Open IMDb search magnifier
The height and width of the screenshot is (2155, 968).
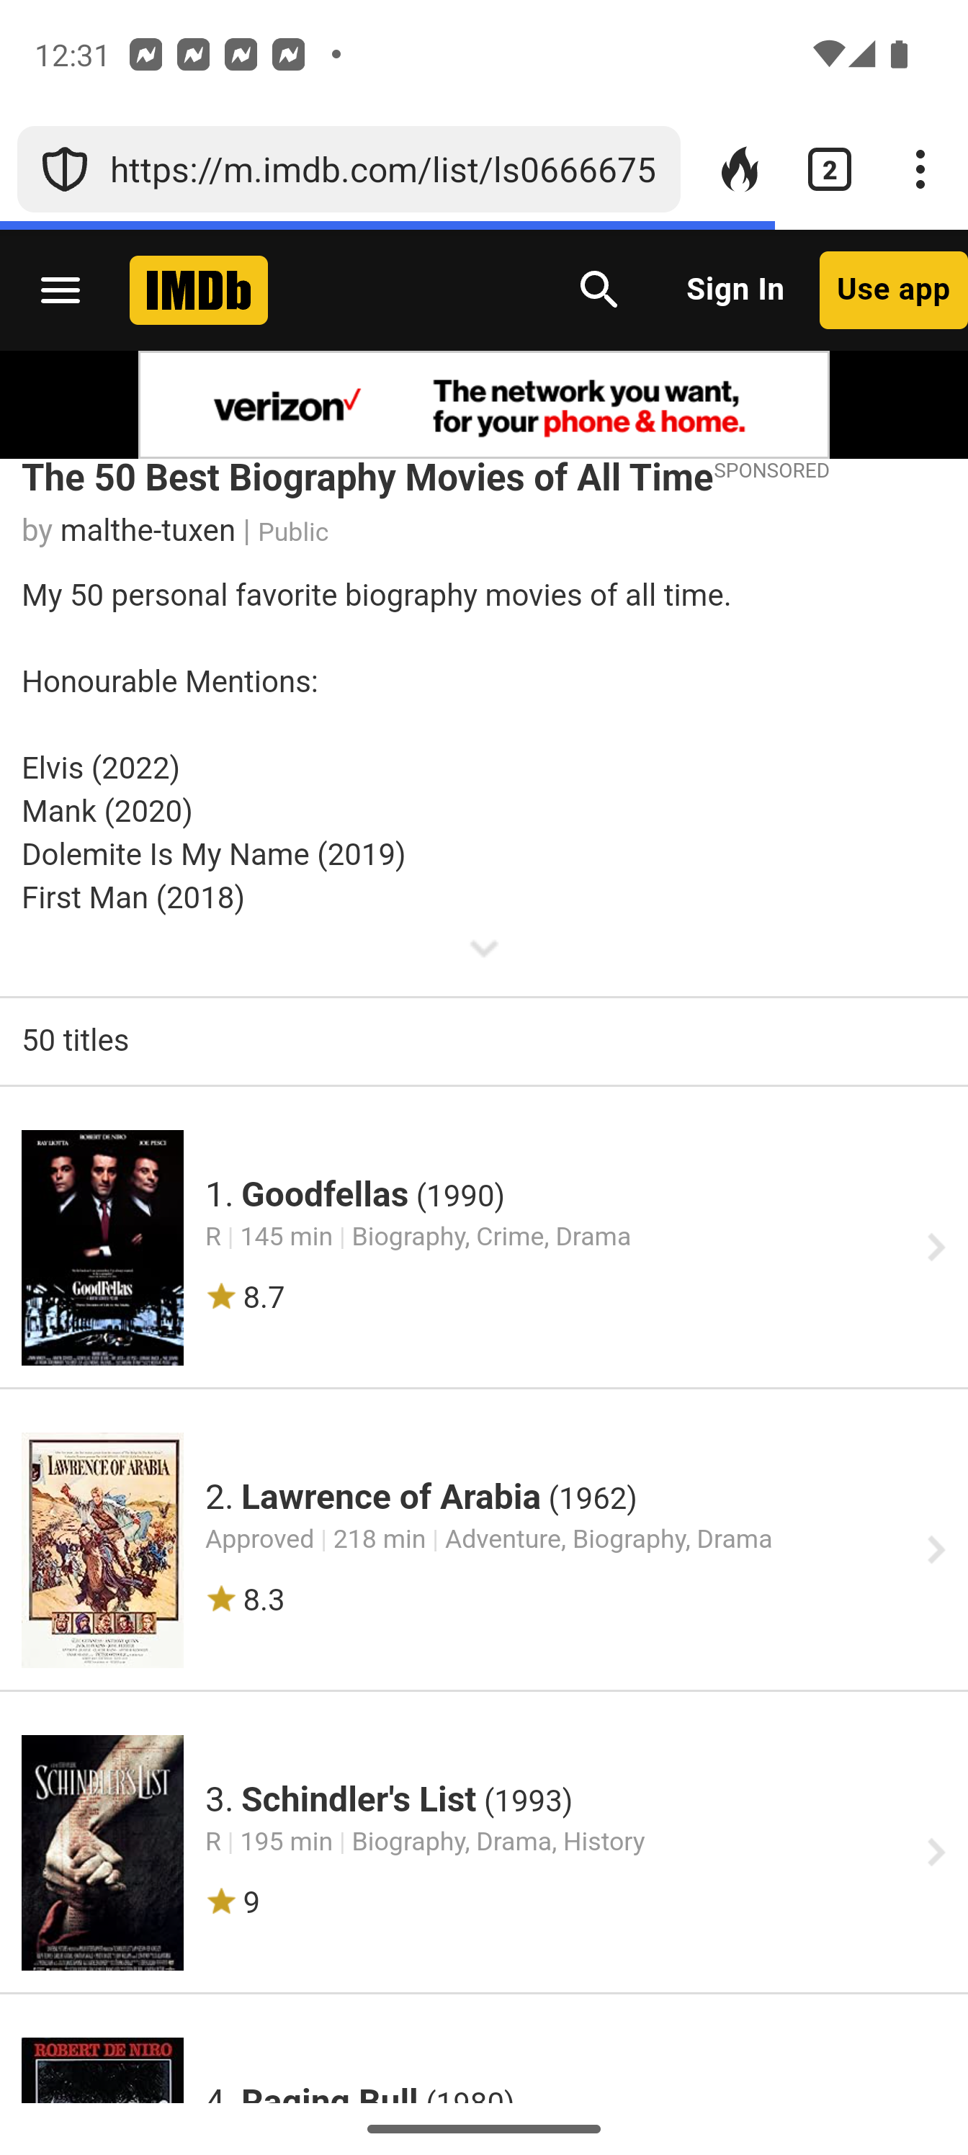599,290
